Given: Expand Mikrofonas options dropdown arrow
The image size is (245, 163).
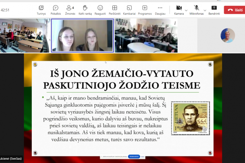Looking at the screenshot, I should [x=205, y=10].
